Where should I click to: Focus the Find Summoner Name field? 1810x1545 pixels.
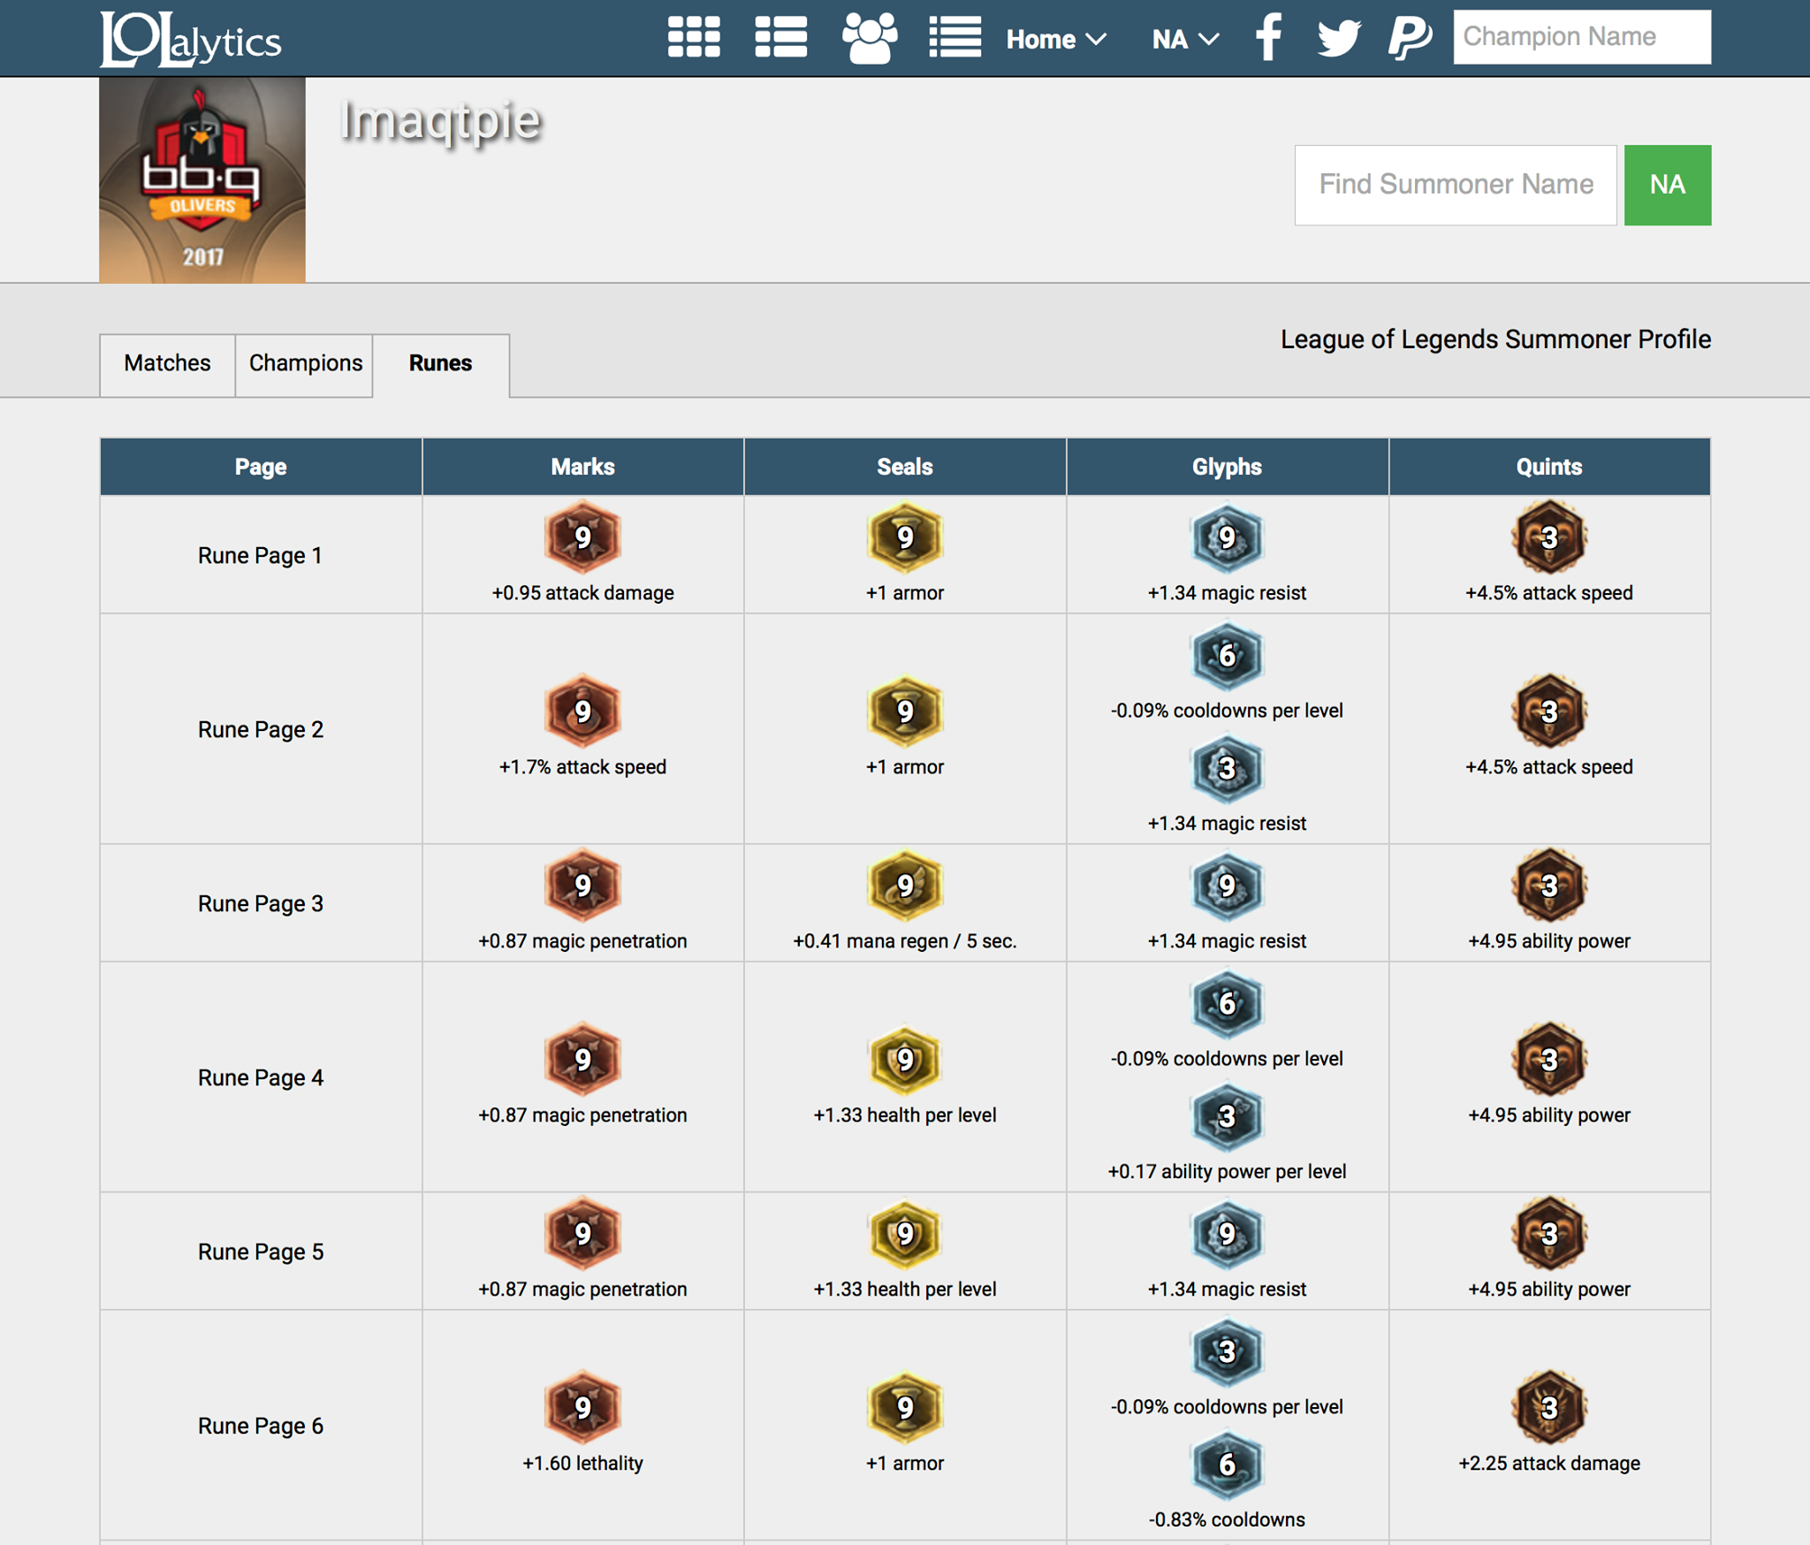pos(1456,185)
